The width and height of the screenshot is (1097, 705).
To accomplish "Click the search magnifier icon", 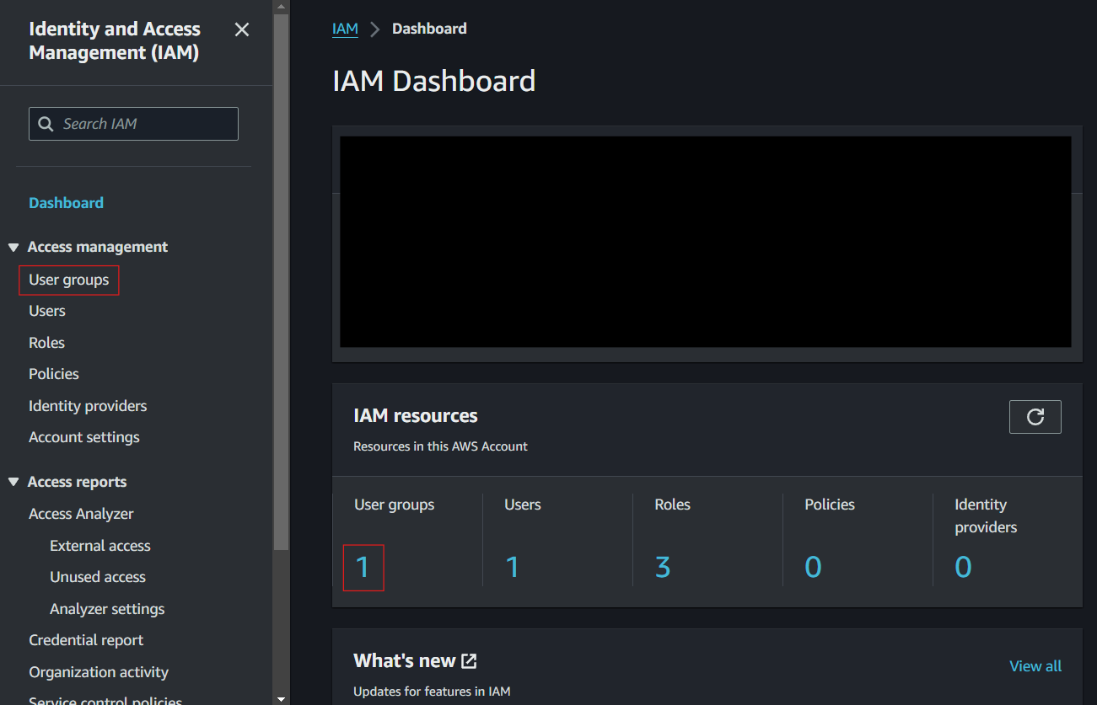I will point(46,124).
